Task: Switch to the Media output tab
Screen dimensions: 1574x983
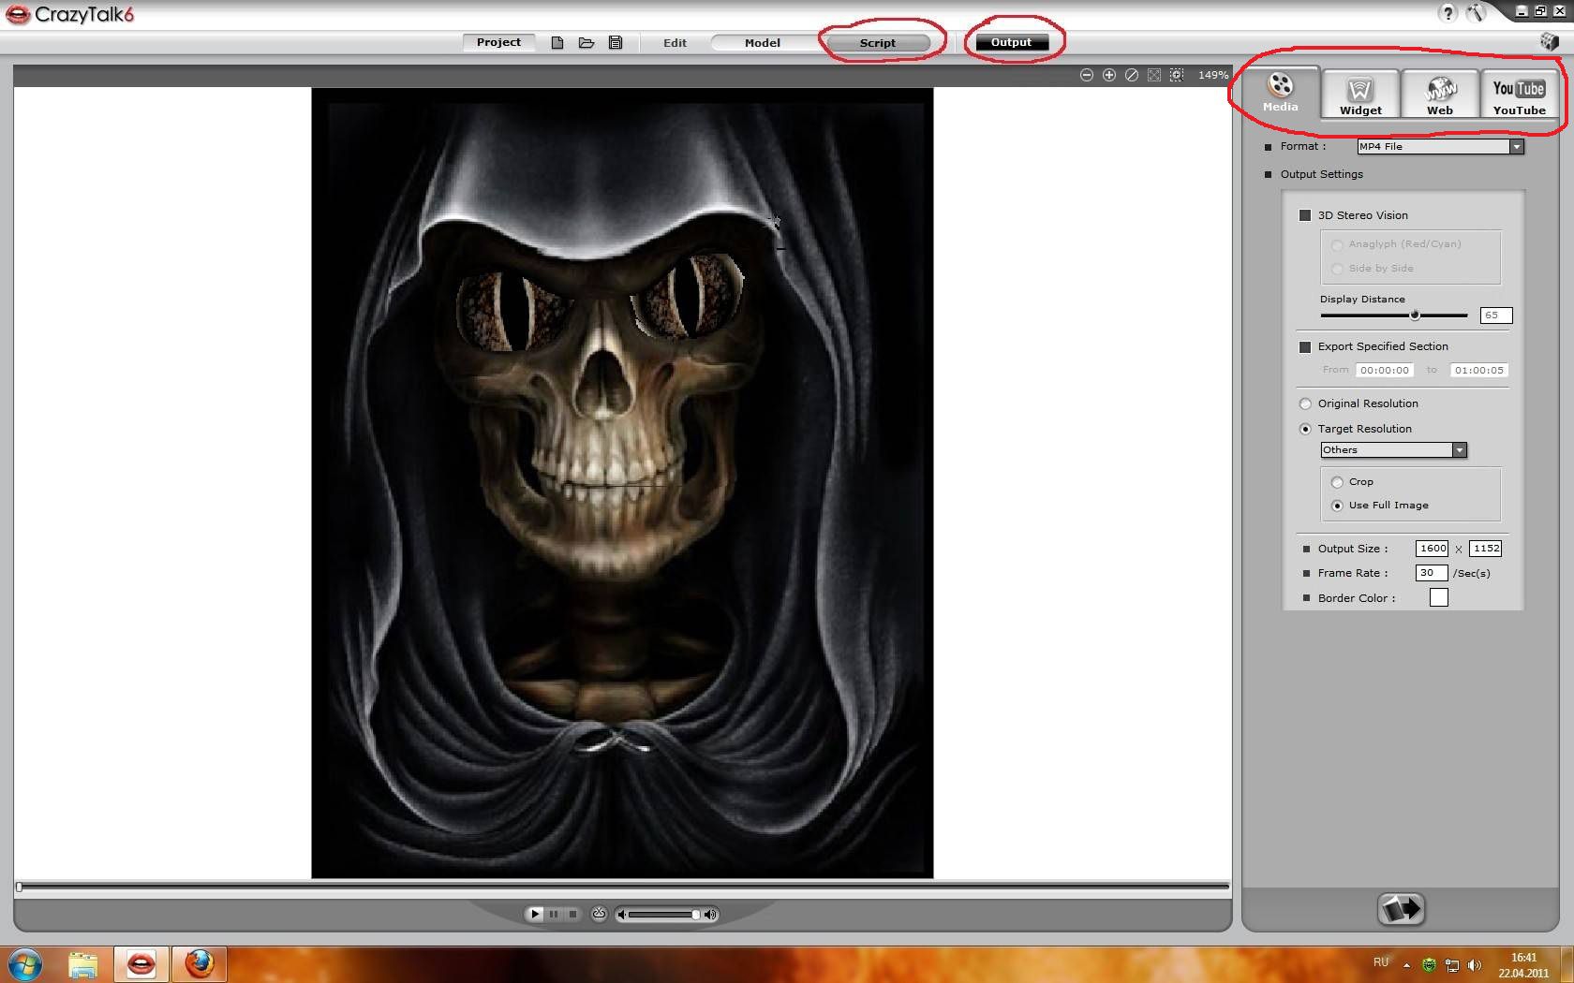Action: pos(1280,93)
